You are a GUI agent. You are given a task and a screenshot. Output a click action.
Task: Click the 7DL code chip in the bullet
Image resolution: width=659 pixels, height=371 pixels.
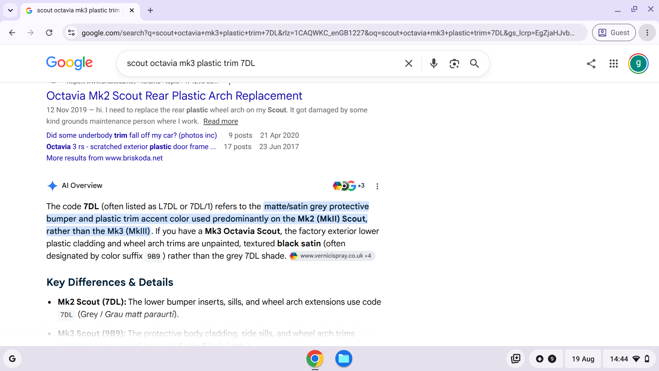coord(67,315)
